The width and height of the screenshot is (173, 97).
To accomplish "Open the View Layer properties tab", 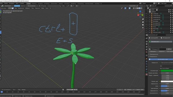I will [147, 47].
